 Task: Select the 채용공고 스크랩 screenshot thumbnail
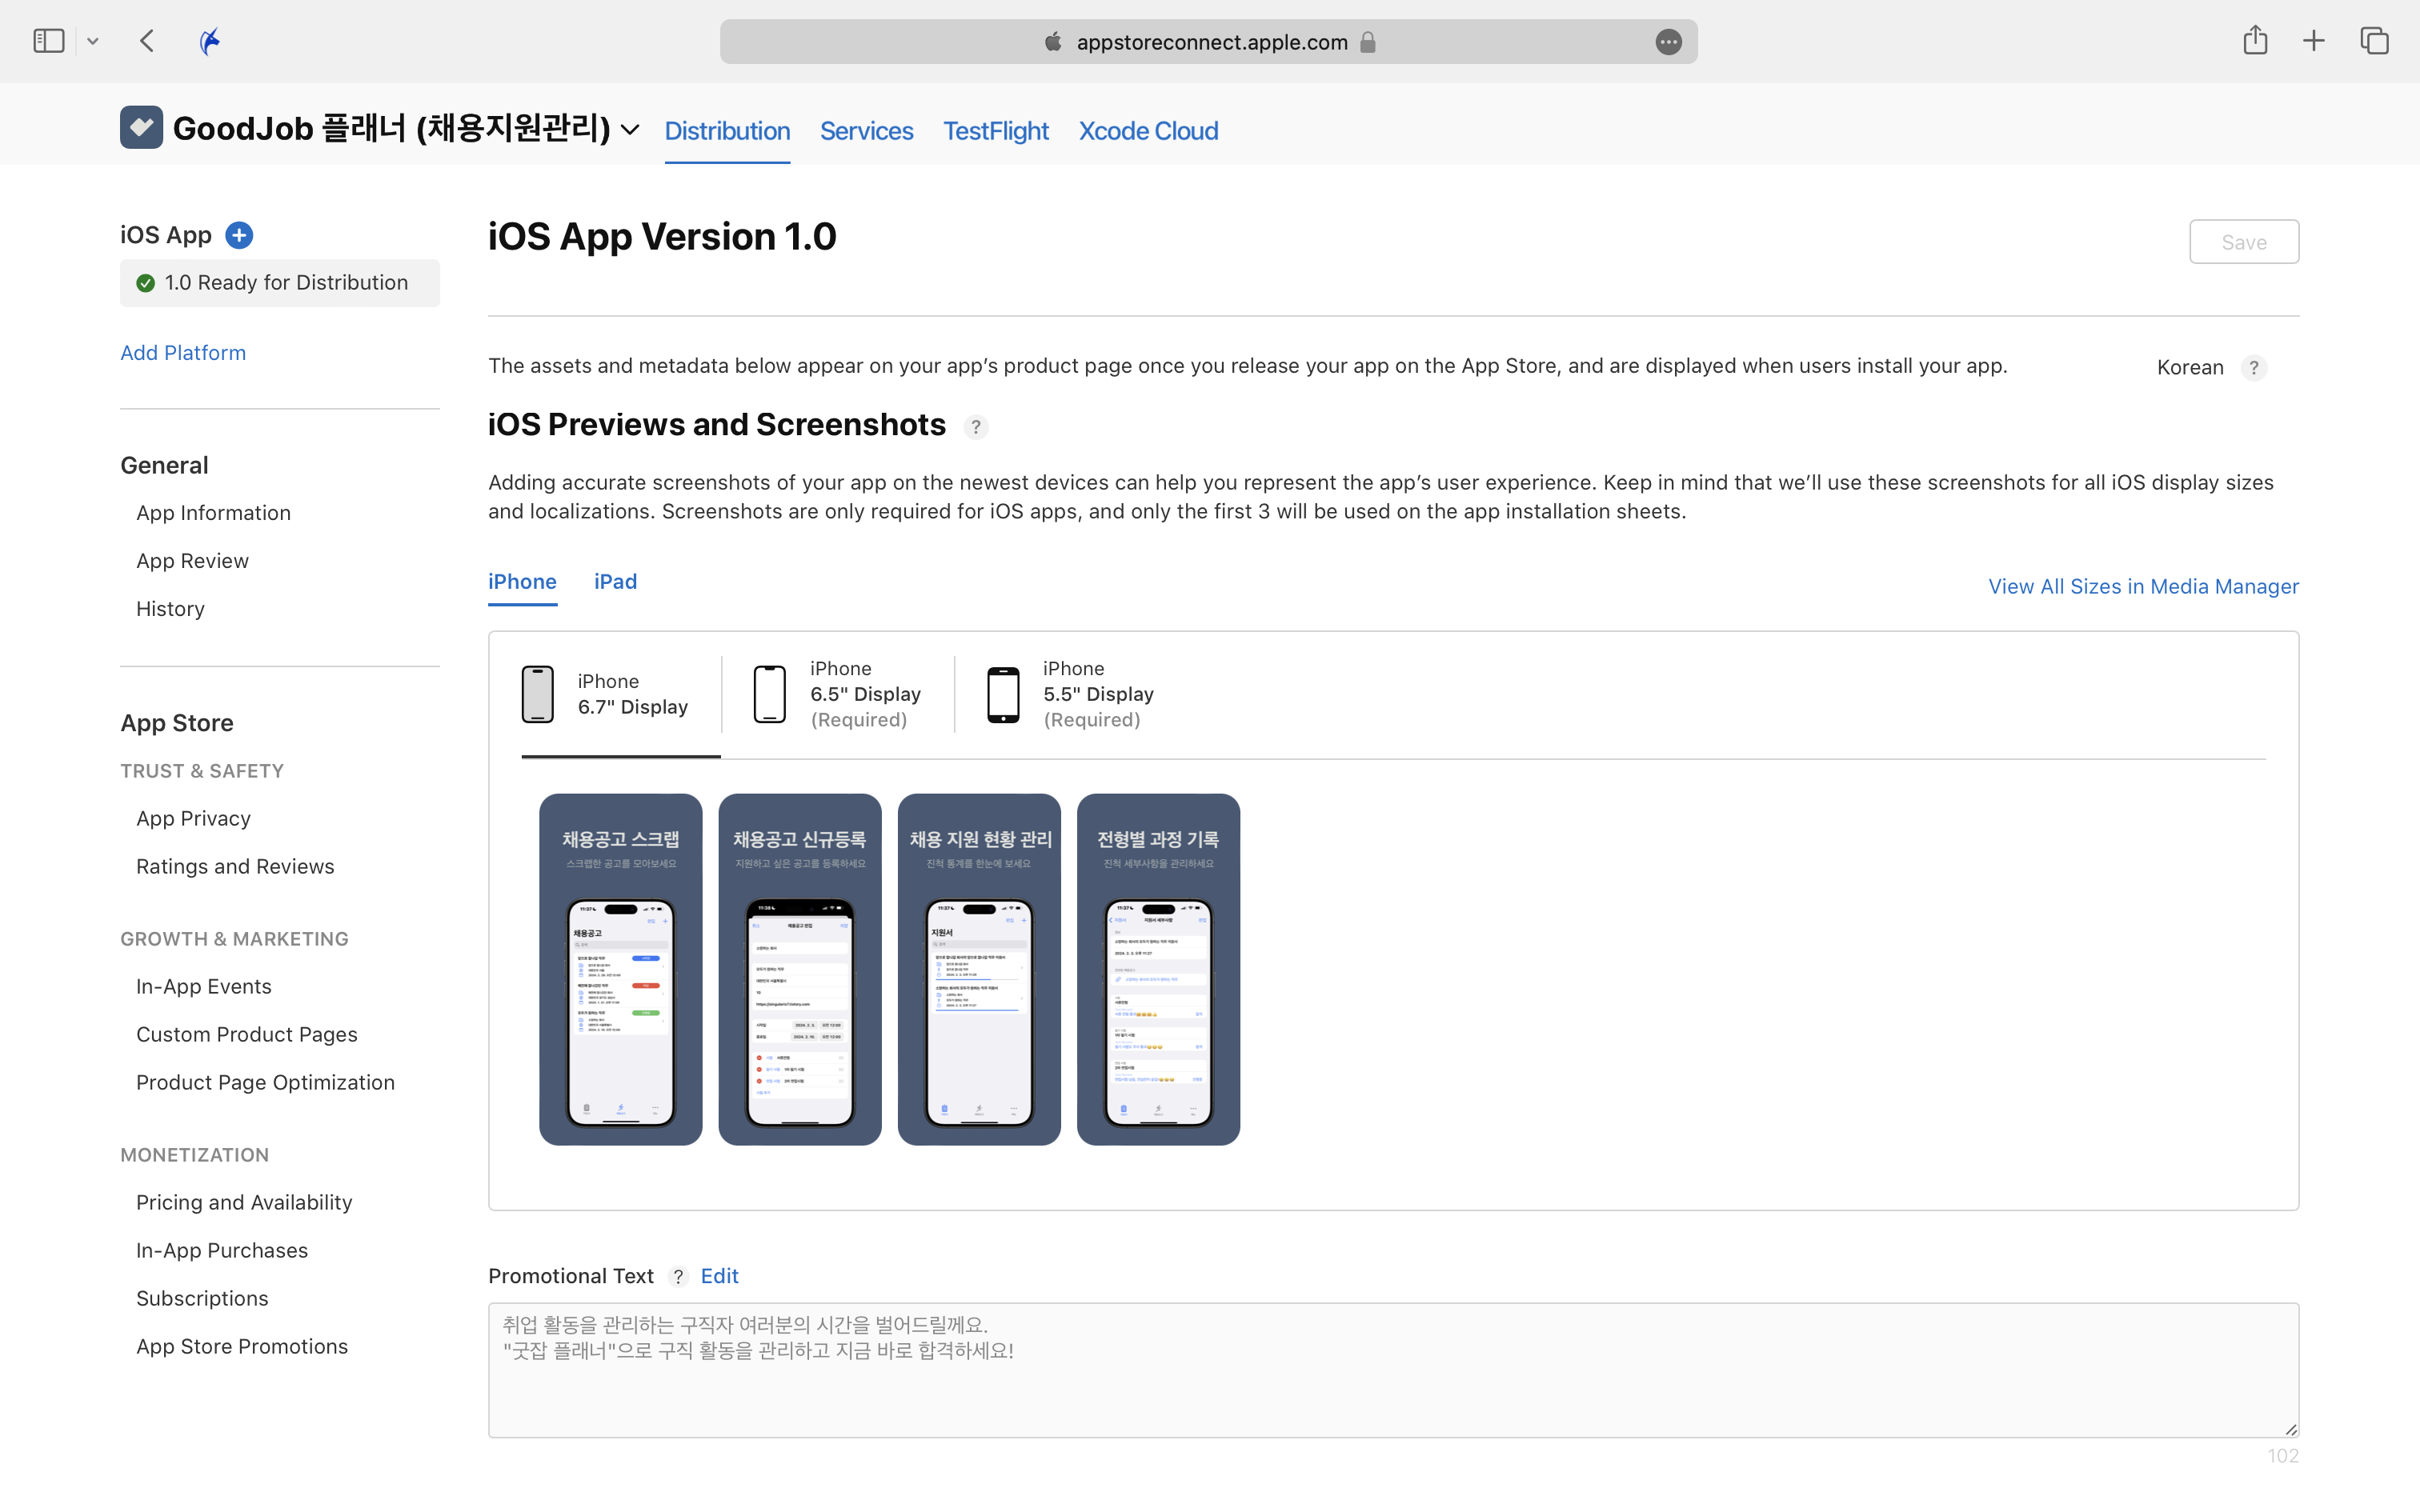point(620,969)
